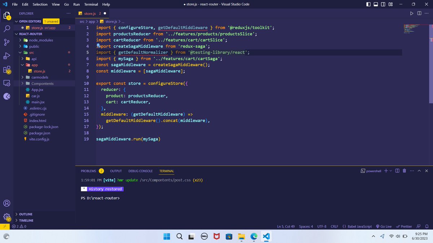Toggle primary side bar visibility

[368, 4]
